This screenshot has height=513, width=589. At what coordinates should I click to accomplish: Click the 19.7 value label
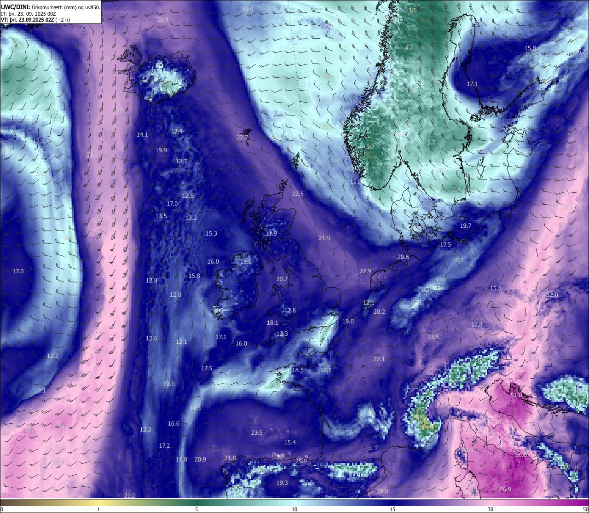466,225
